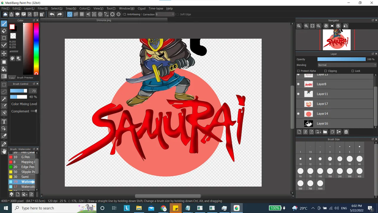This screenshot has width=378, height=213.
Task: Enable the concentric circle snap
Action: (100, 14)
